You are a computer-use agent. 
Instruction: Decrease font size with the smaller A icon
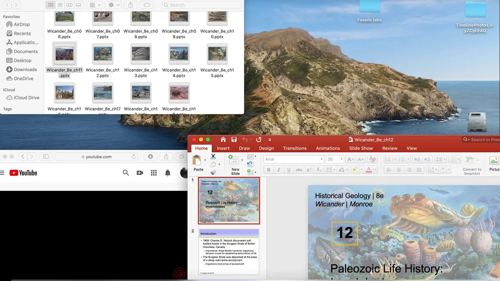361,159
